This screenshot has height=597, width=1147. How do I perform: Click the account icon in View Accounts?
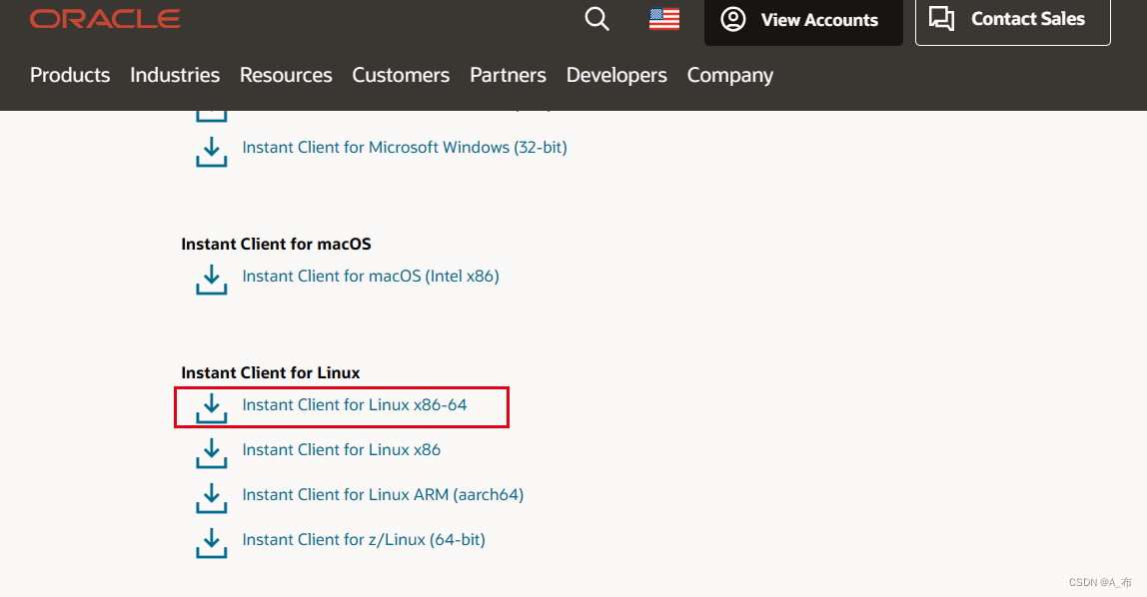pyautogui.click(x=733, y=18)
